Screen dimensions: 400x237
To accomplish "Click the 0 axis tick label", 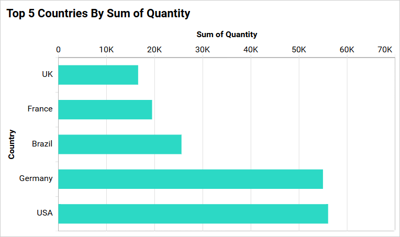I will (58, 49).
